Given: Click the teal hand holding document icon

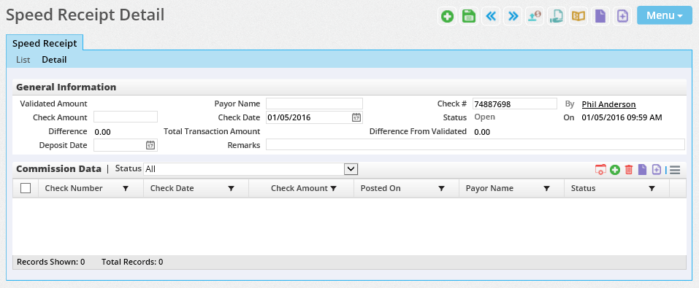Looking at the screenshot, I should pyautogui.click(x=557, y=17).
